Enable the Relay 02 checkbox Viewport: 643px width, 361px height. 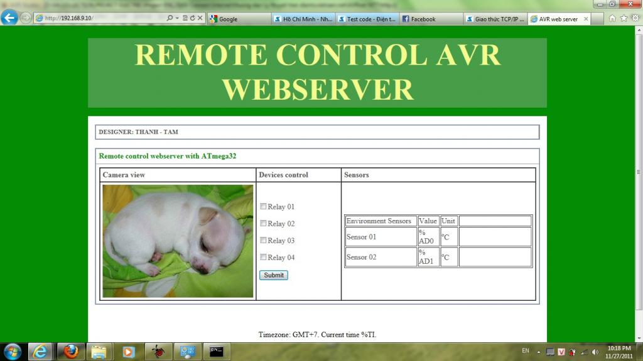[x=263, y=223]
